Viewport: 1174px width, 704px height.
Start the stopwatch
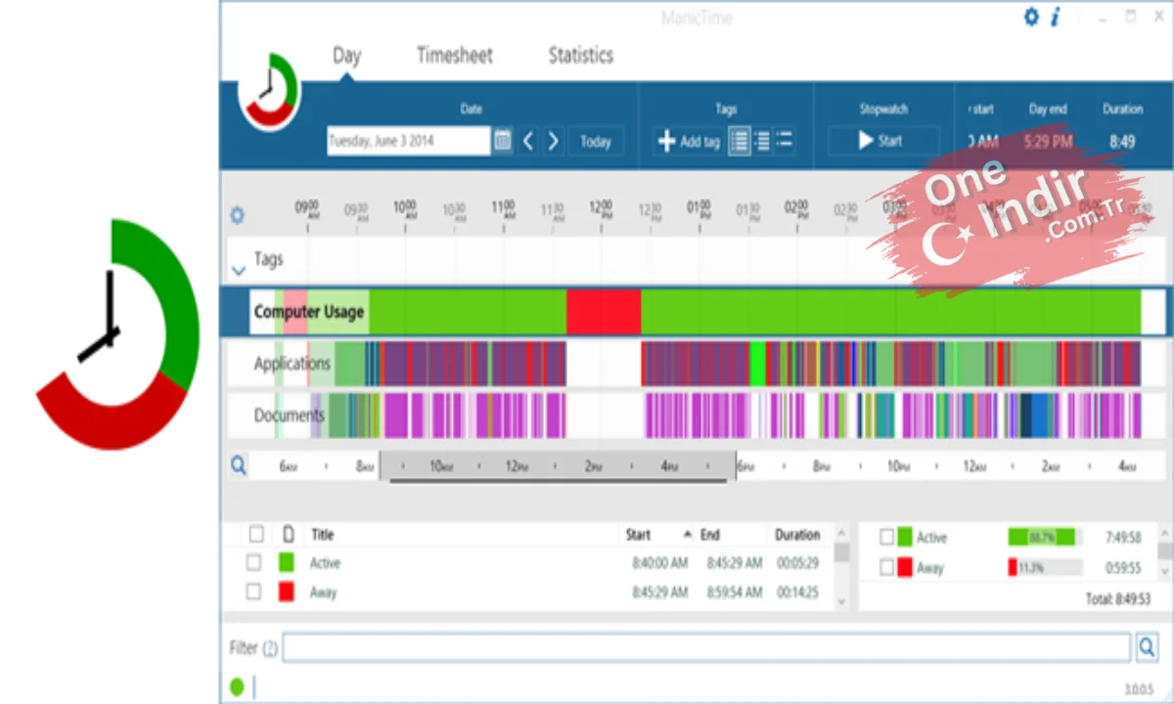[883, 141]
